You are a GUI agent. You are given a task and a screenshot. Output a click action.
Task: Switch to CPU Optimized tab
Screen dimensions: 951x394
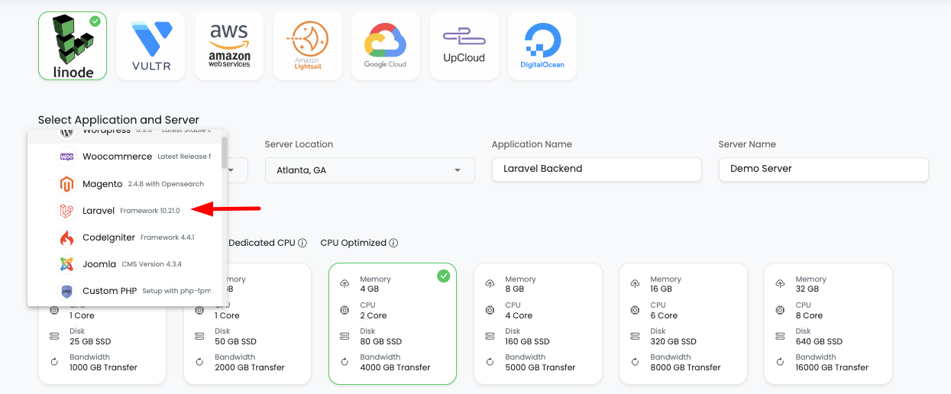[354, 243]
